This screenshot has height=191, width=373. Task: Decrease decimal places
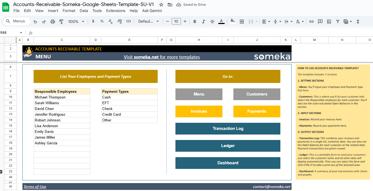click(110, 21)
